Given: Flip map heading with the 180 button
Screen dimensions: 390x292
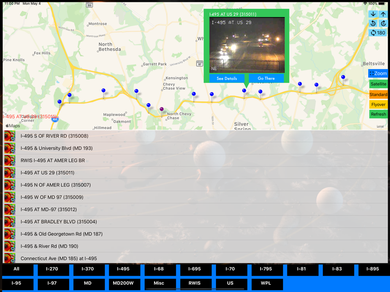Looking at the screenshot, I should coord(378,33).
